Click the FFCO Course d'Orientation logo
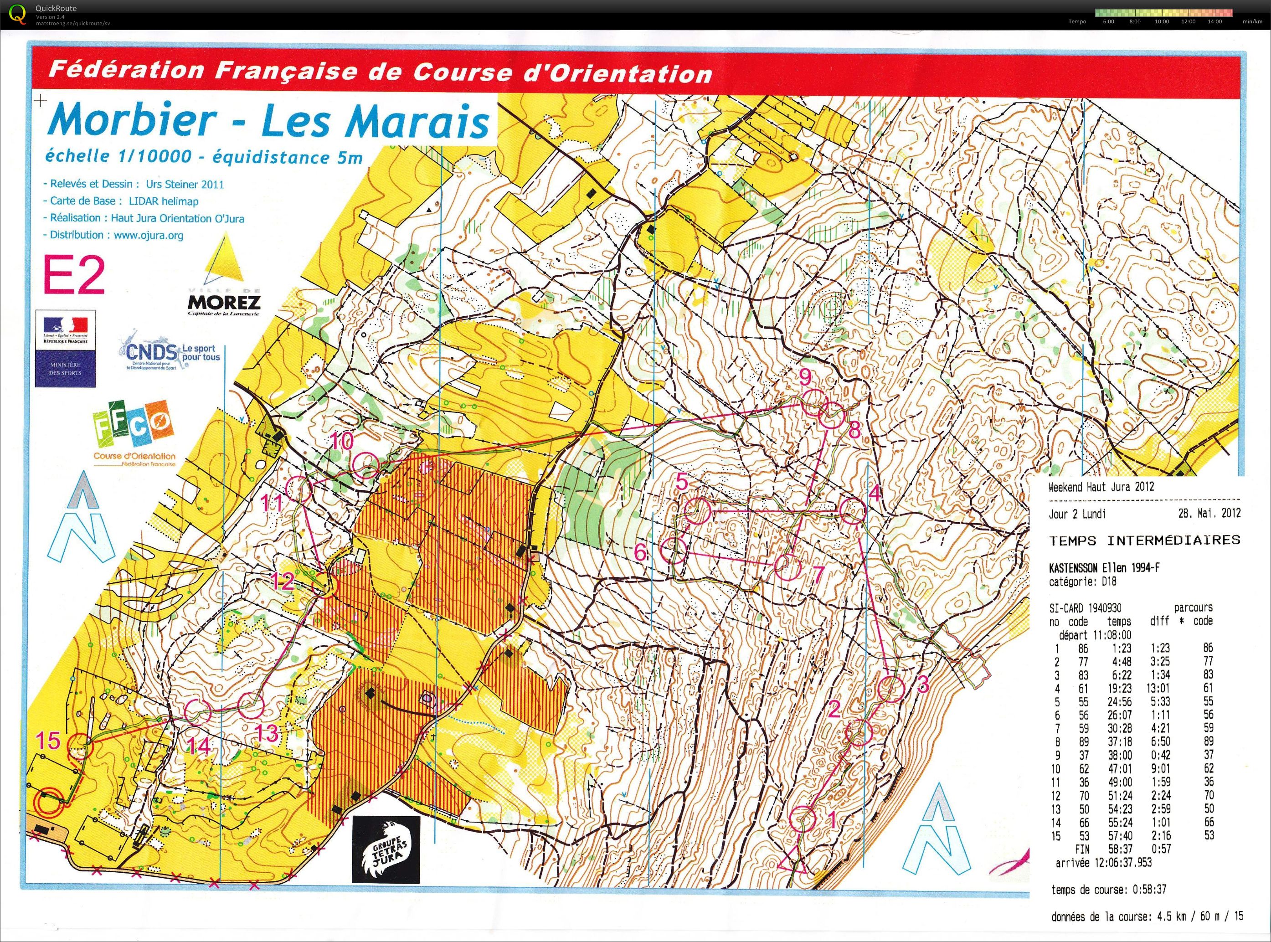This screenshot has height=942, width=1271. pyautogui.click(x=134, y=433)
